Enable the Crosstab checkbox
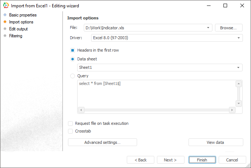The height and width of the screenshot is (168, 251). tap(71, 131)
